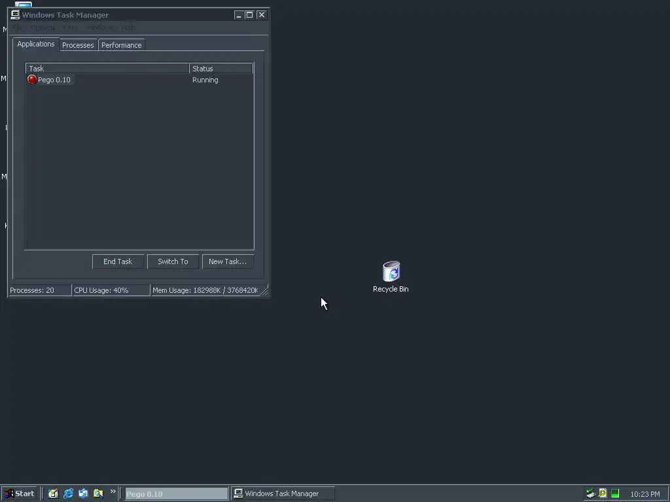Switch to the Performance tab

(x=121, y=45)
